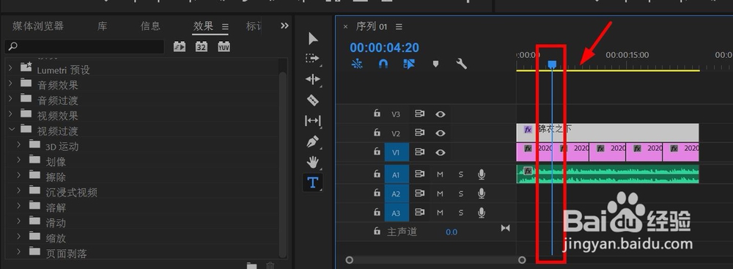Filter by YUV effects icon
733x269 pixels.
pos(224,46)
